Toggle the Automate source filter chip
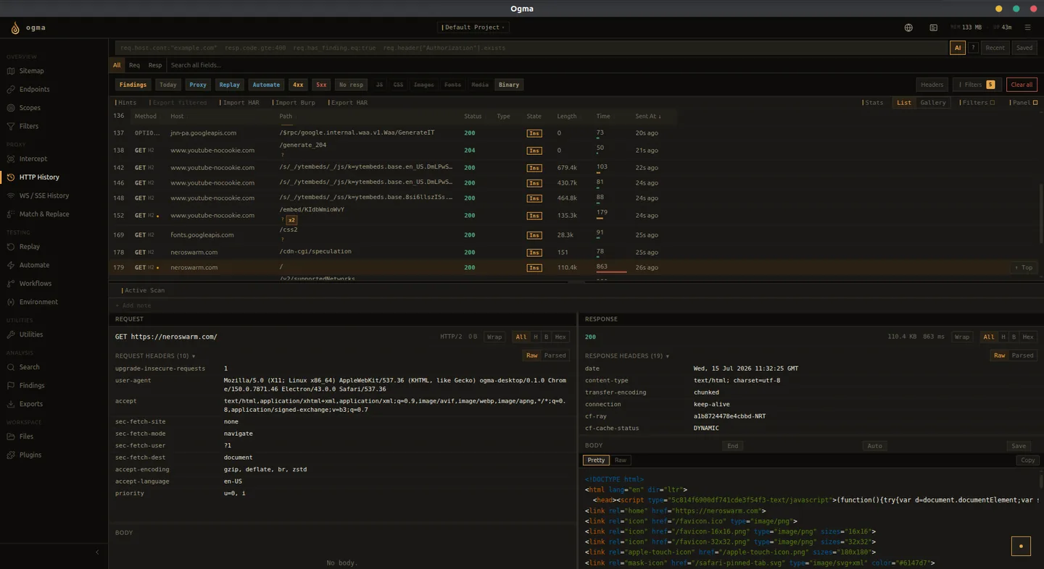 click(266, 85)
